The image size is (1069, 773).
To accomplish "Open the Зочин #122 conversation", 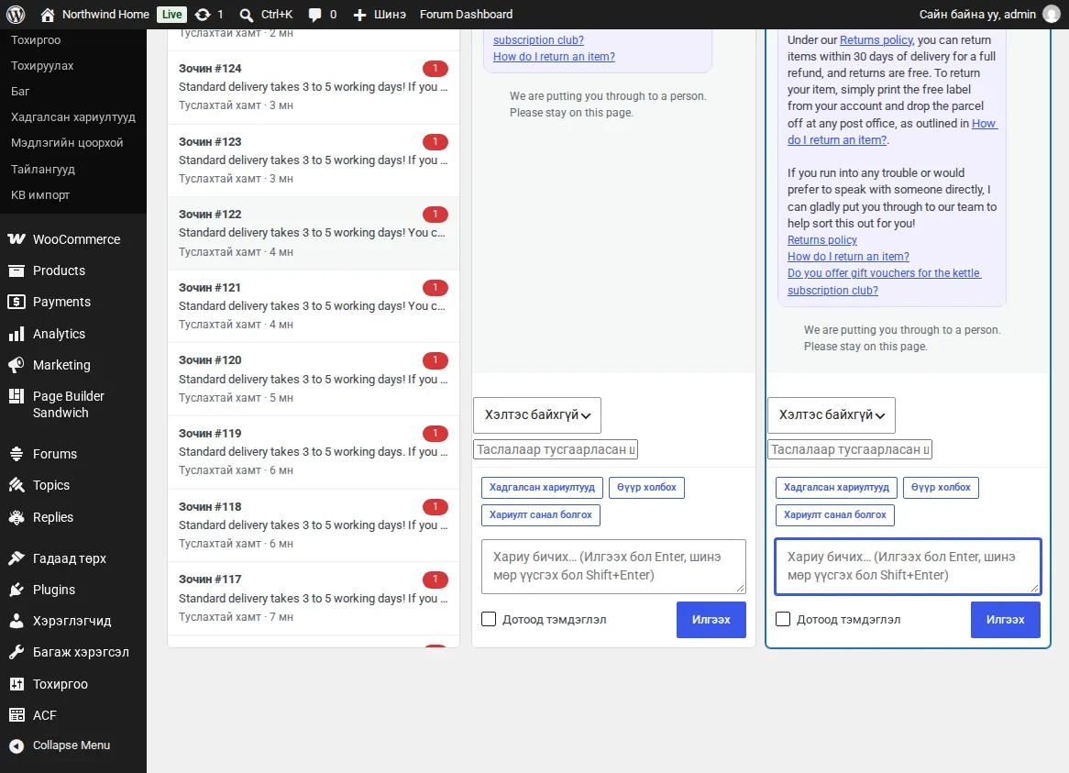I will point(314,233).
